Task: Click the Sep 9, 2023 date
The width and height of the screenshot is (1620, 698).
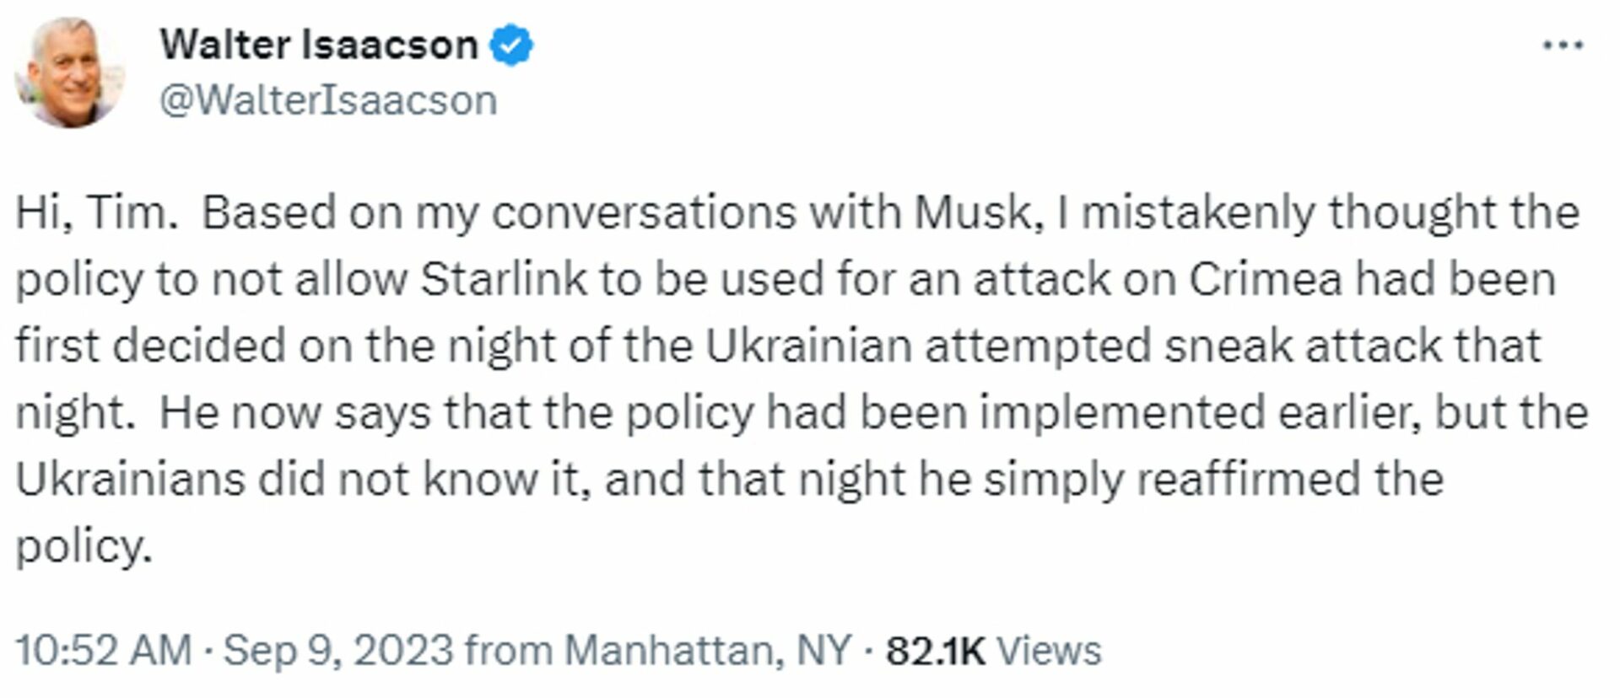Action: click(338, 651)
